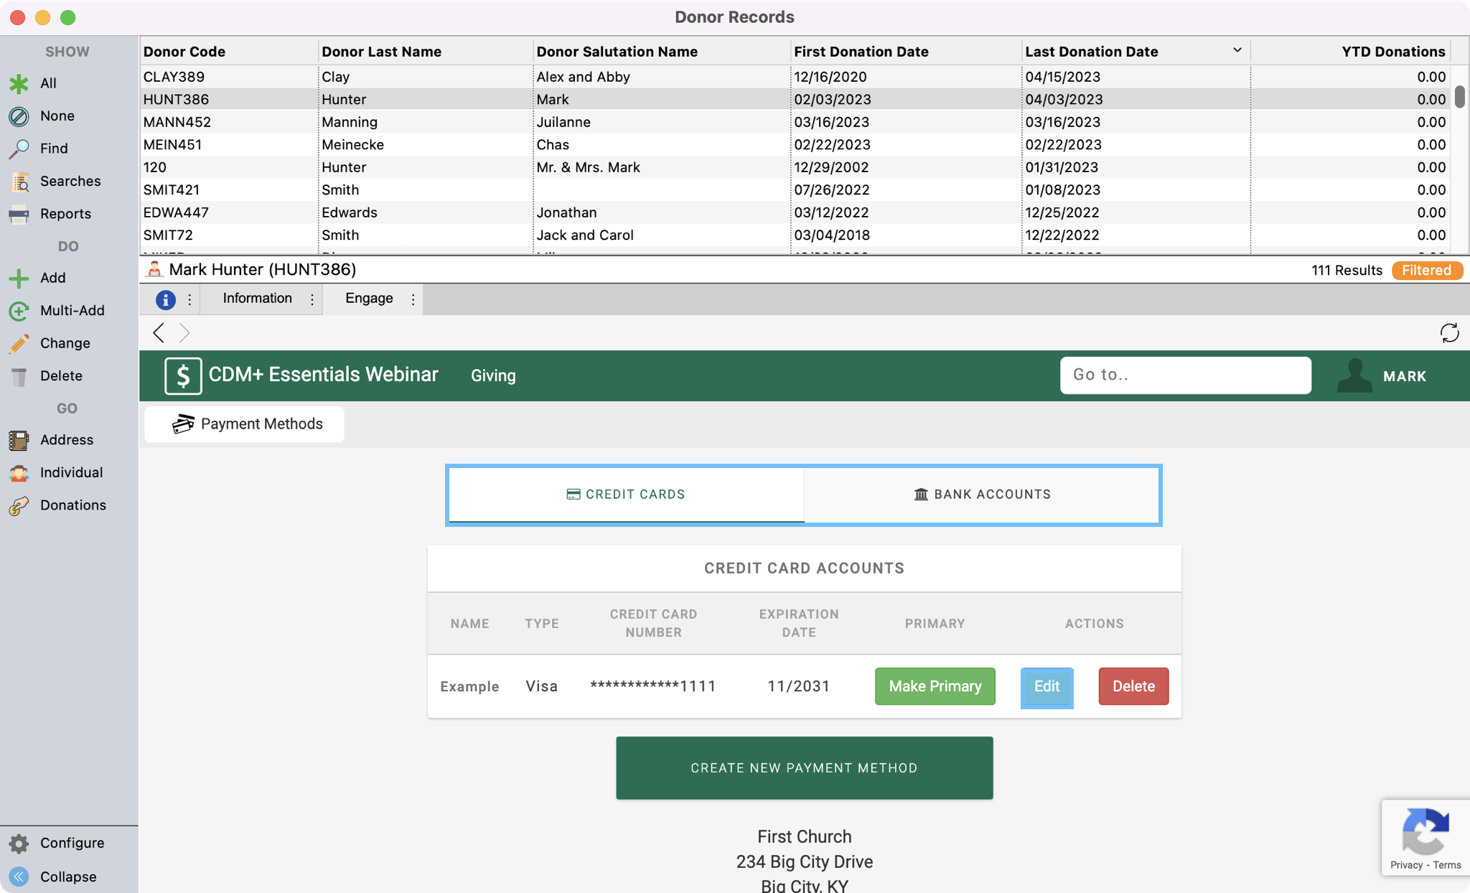Go to Donations records
Viewport: 1470px width, 893px height.
[72, 505]
